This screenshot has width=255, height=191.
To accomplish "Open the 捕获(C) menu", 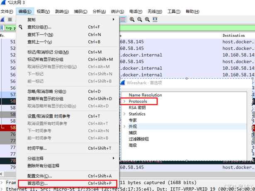I will click(x=80, y=12).
